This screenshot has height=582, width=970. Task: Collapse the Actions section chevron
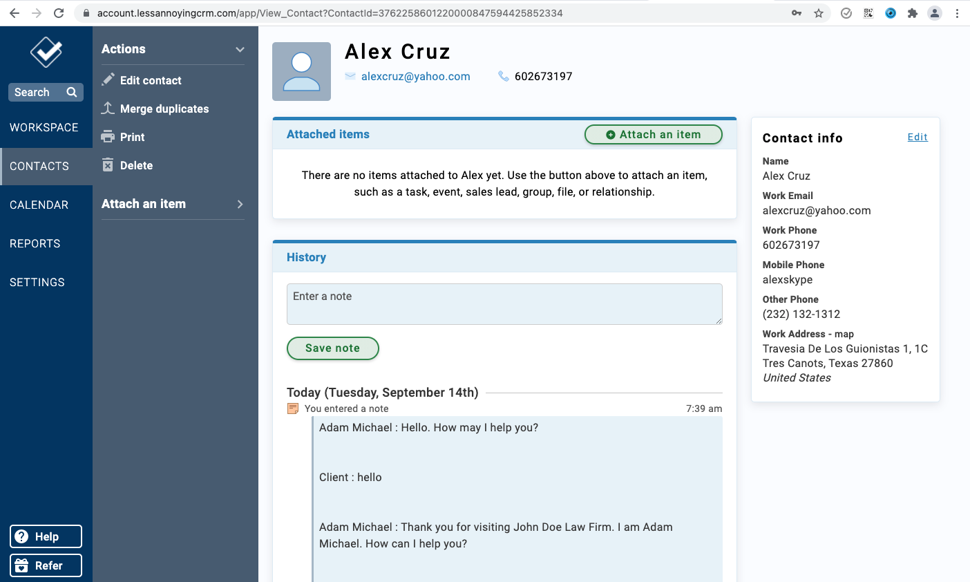point(240,49)
